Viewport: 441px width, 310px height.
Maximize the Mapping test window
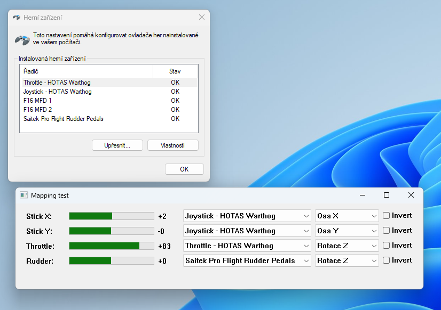pyautogui.click(x=387, y=195)
